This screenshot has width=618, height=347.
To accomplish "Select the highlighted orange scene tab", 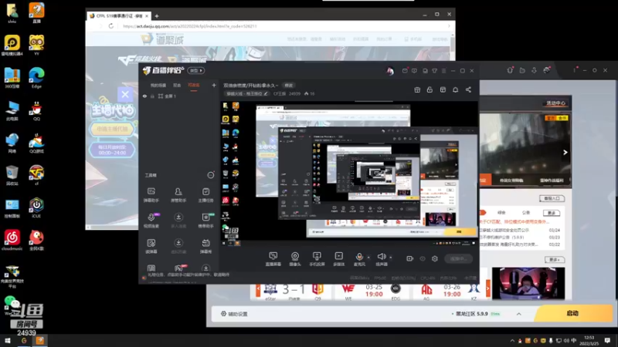I will pos(194,85).
